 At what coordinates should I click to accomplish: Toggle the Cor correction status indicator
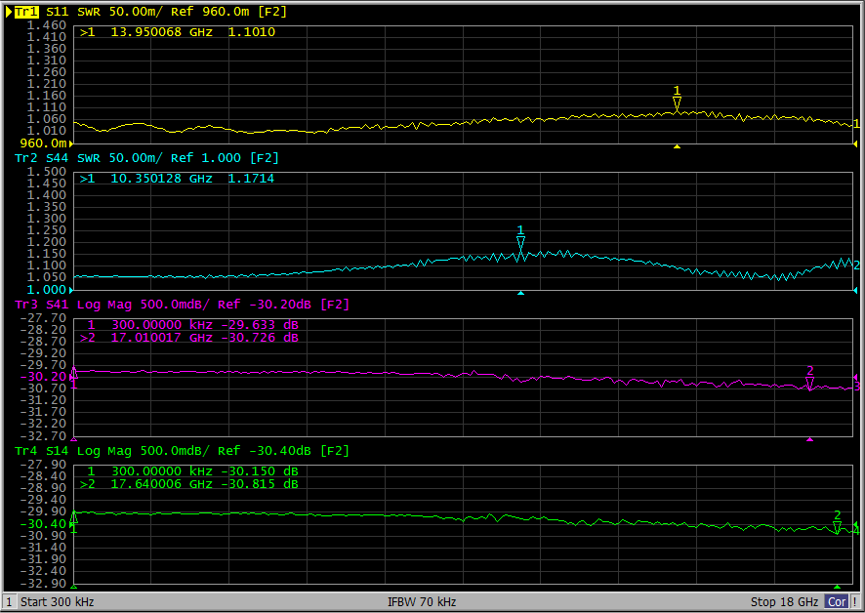click(x=837, y=602)
